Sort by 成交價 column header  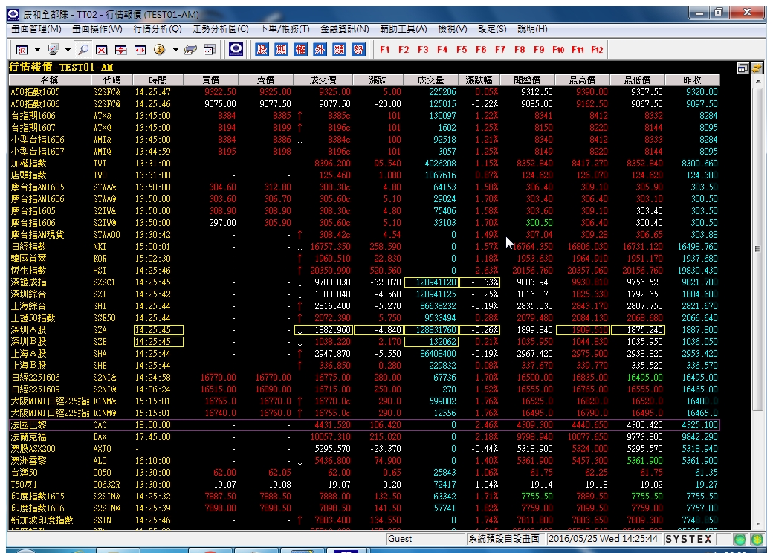coord(323,80)
